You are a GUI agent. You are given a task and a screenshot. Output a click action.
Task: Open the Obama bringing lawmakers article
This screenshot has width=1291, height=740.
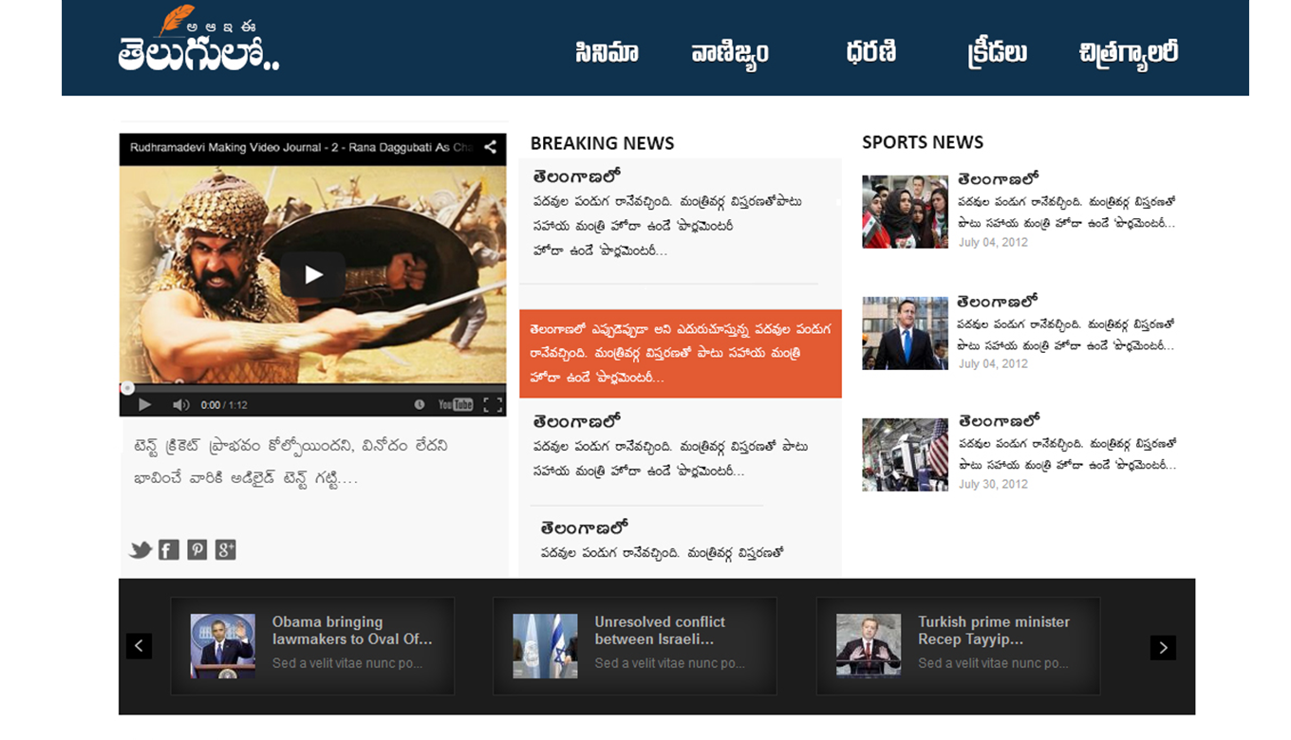(x=351, y=631)
